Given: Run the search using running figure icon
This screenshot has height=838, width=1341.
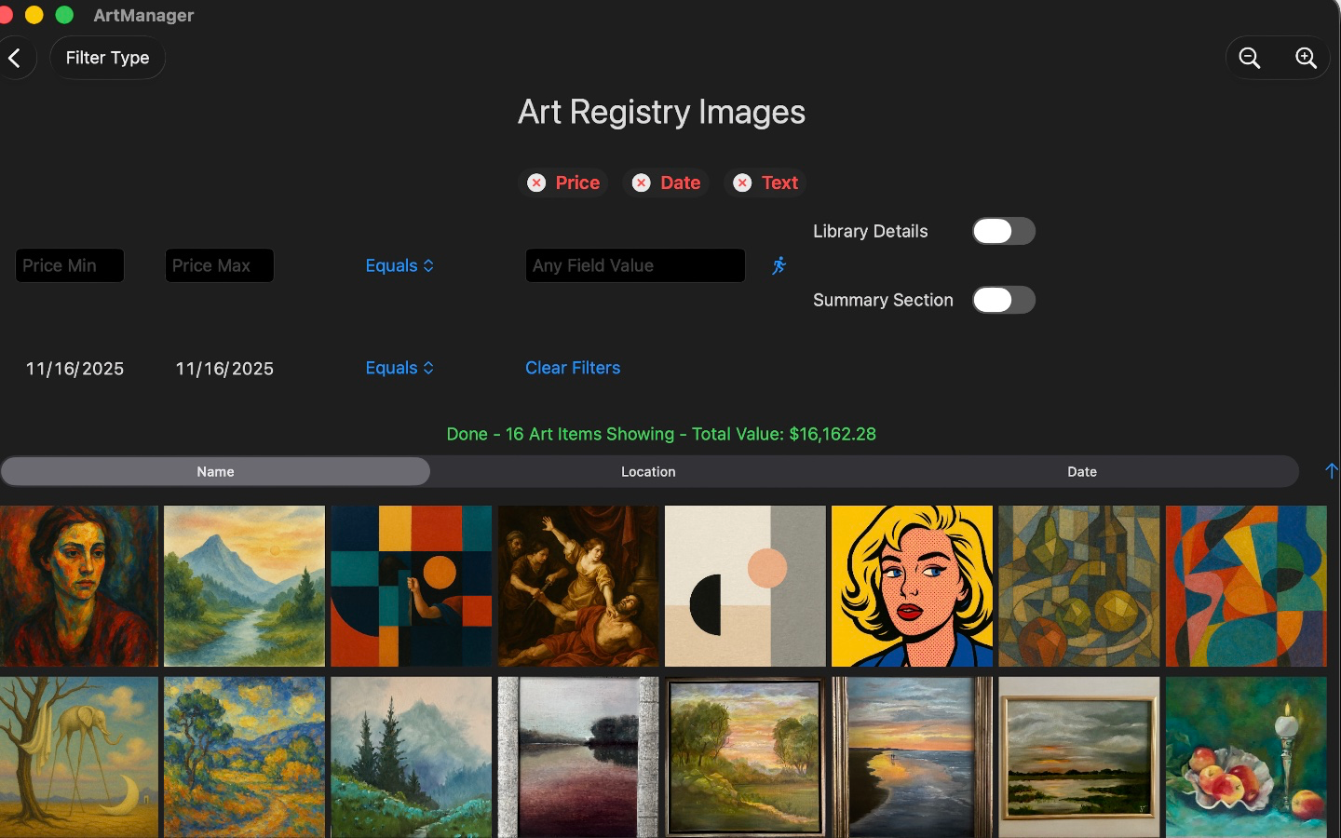Looking at the screenshot, I should click(x=779, y=266).
